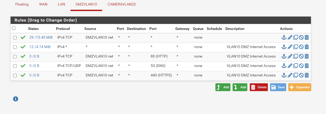Edit the first rule using pencil icon
The image size is (326, 114).
[290, 38]
